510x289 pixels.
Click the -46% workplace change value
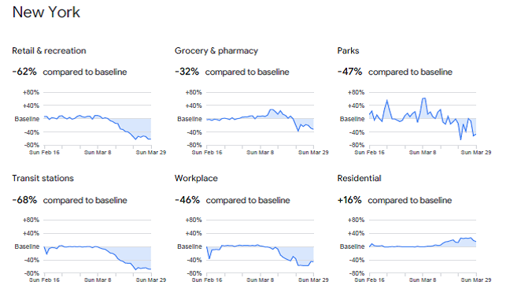187,200
